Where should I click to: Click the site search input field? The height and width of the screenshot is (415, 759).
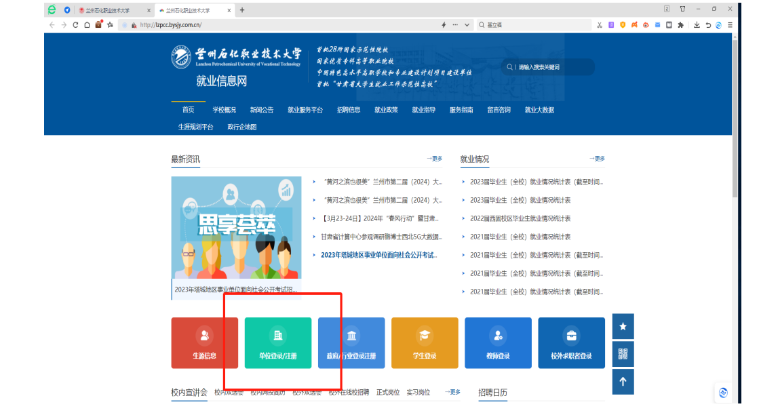(x=553, y=67)
